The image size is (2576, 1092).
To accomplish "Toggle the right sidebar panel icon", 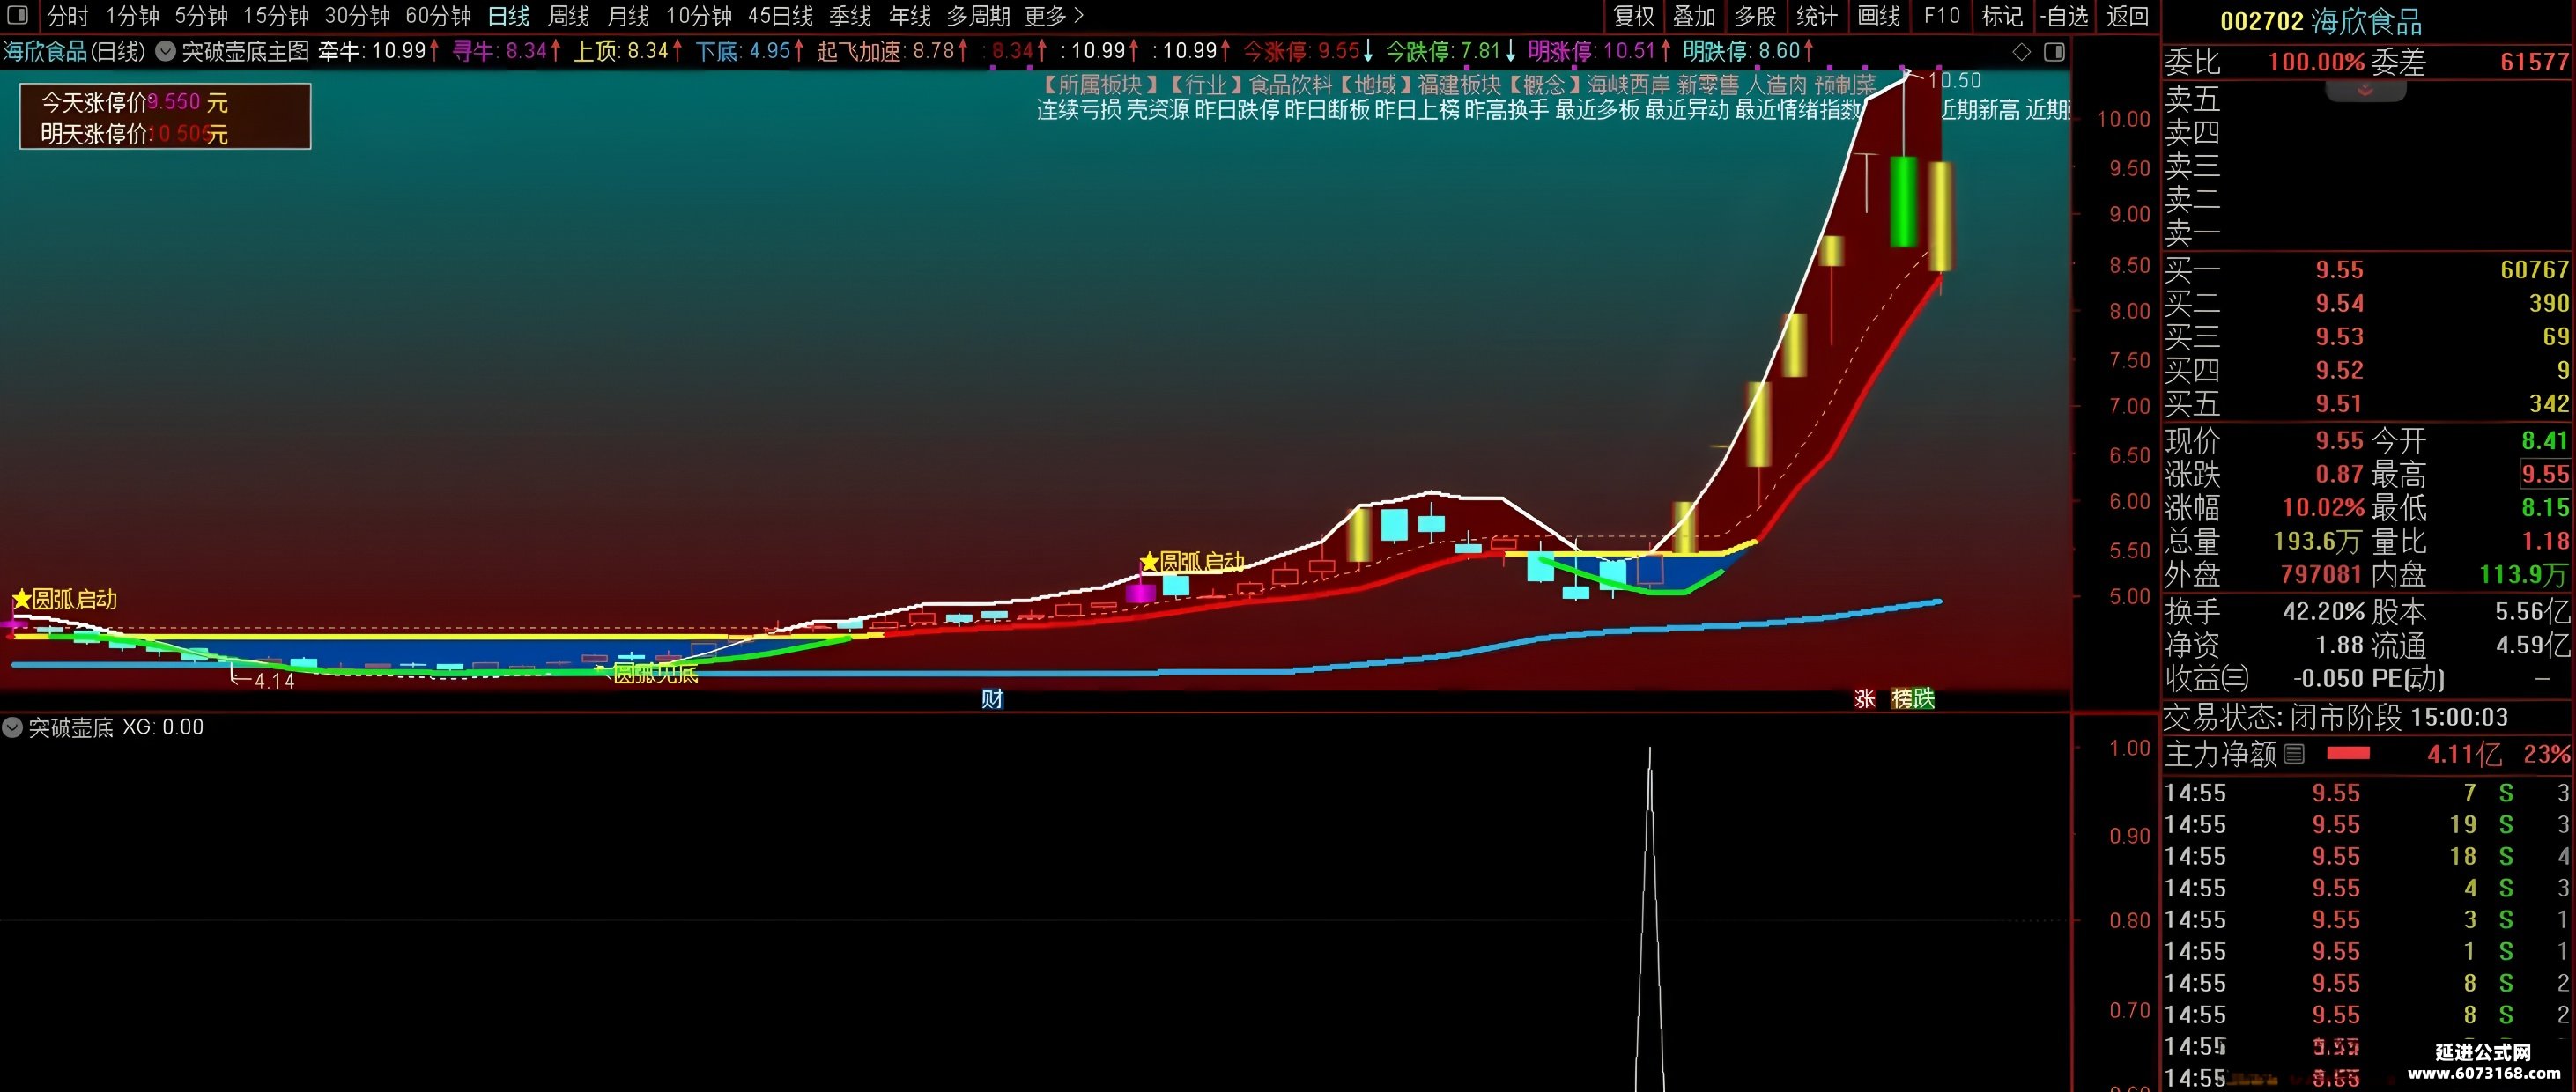I will [x=2054, y=52].
